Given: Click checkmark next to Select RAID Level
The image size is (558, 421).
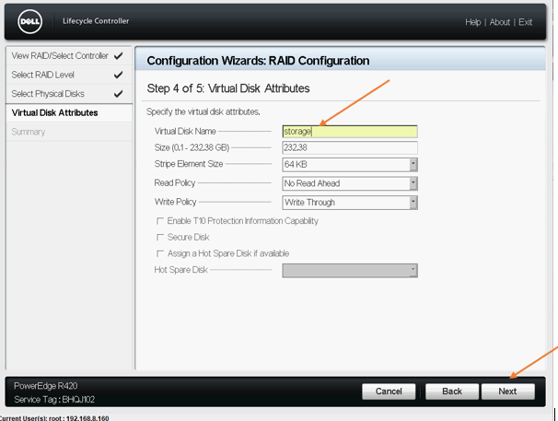Looking at the screenshot, I should [x=119, y=75].
